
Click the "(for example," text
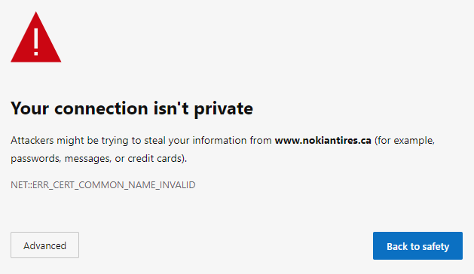(x=405, y=141)
